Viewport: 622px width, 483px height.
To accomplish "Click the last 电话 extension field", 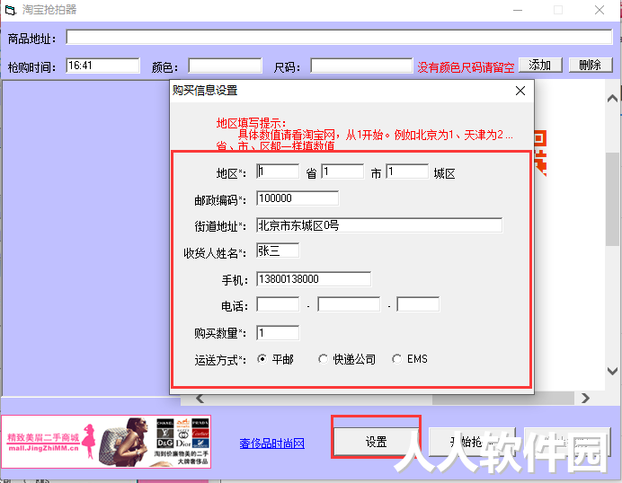I will tap(418, 304).
